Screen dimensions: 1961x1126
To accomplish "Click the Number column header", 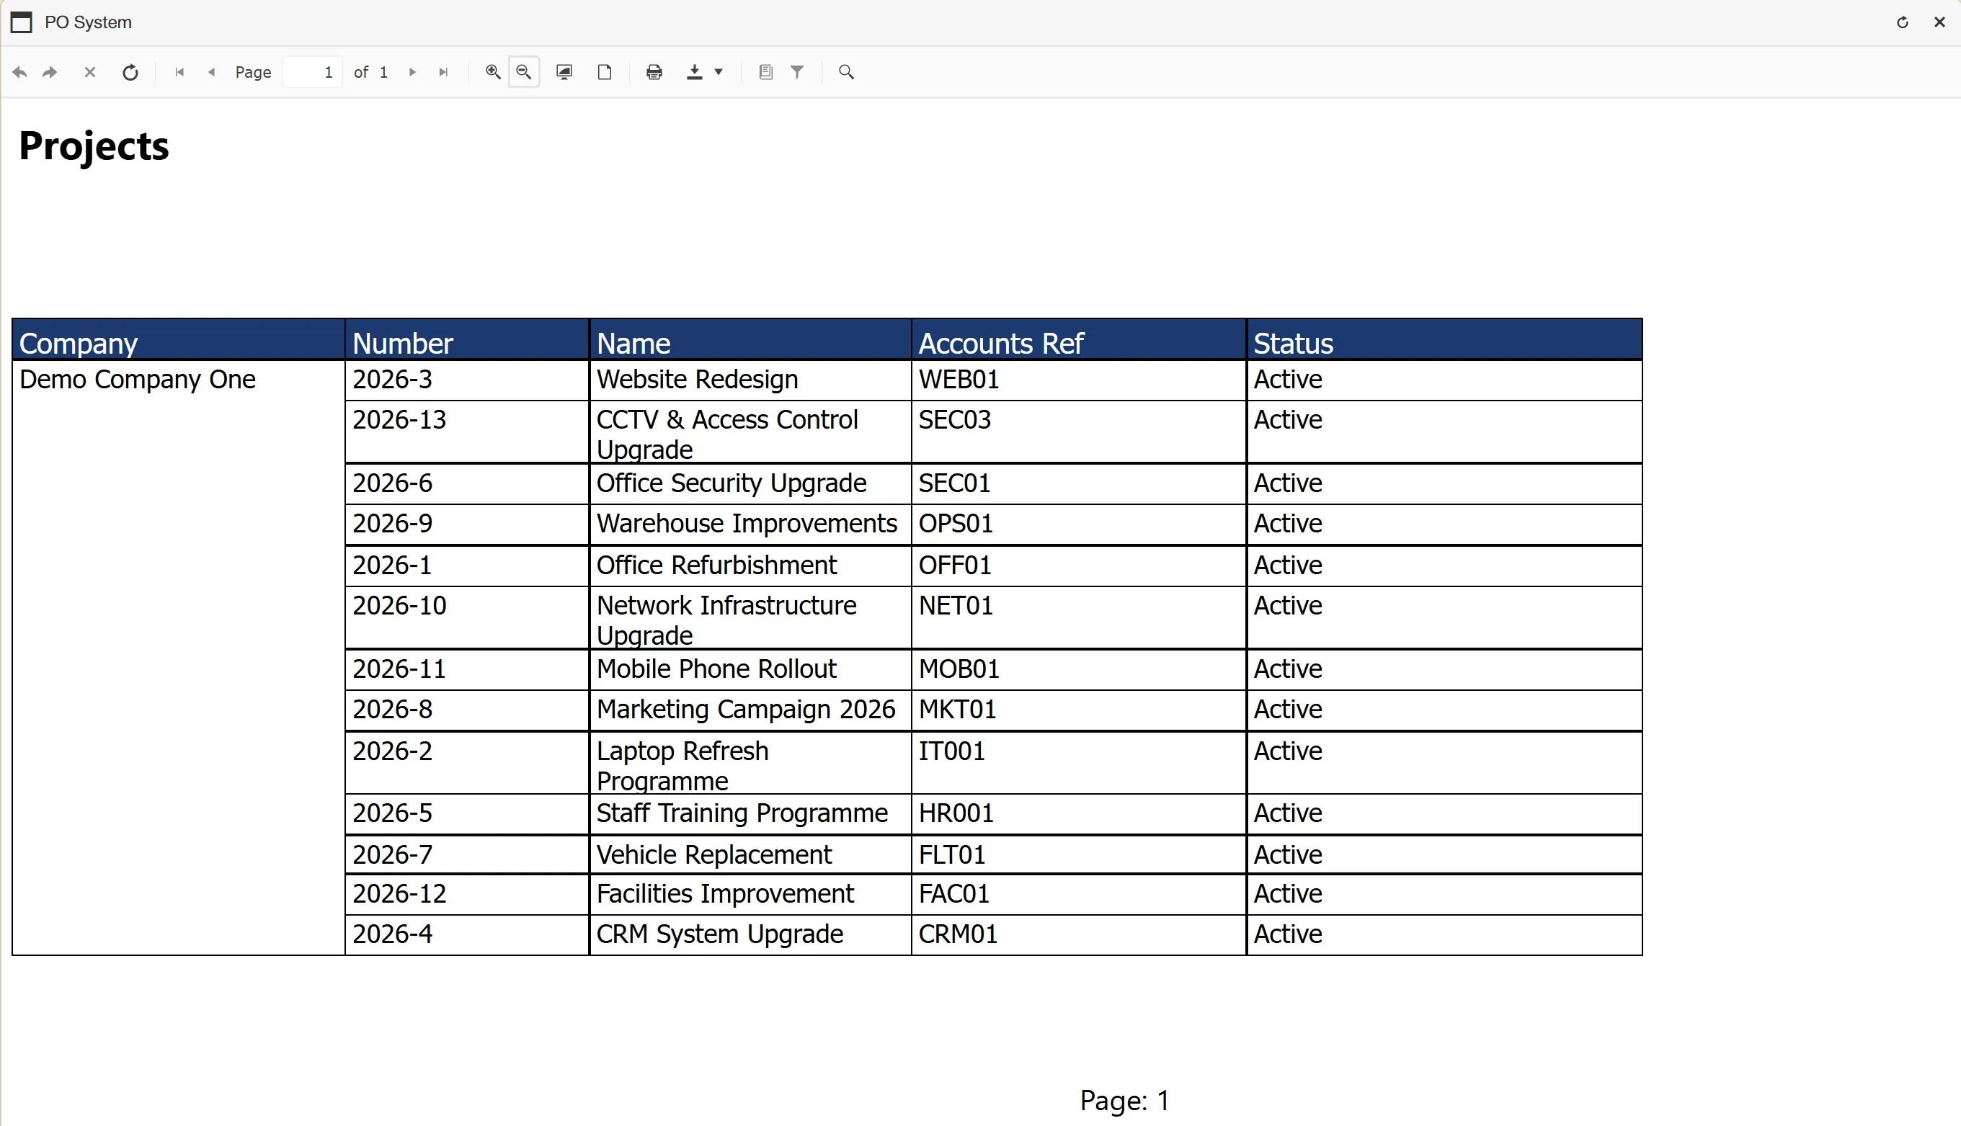I will (466, 340).
